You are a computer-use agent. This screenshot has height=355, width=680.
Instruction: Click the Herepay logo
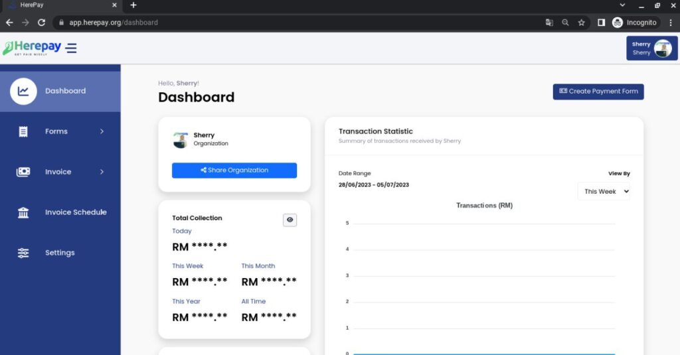32,48
